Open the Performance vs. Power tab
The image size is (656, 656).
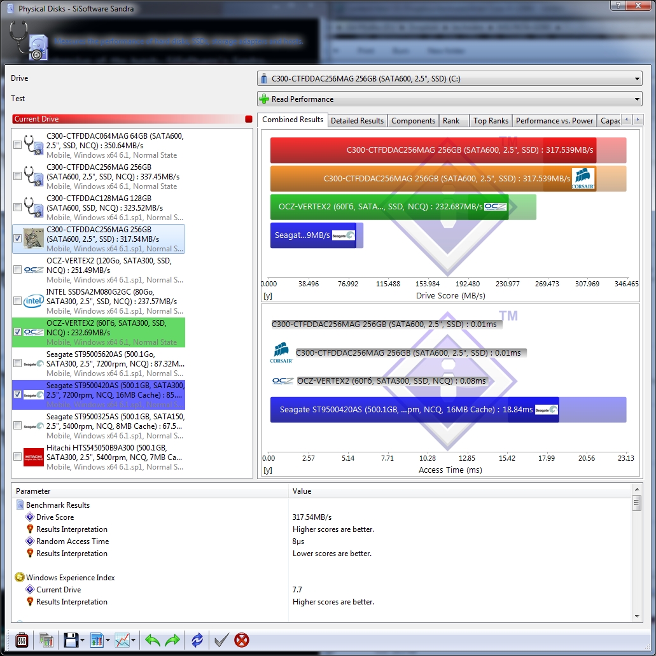pos(554,120)
